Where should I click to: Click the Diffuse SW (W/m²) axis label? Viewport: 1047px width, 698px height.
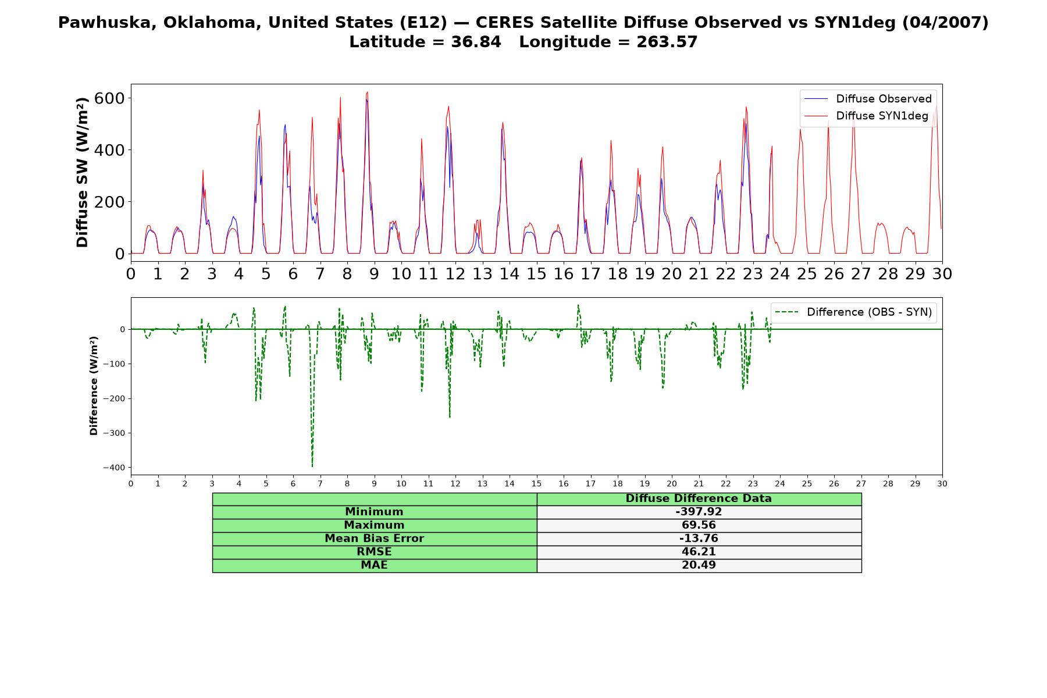83,172
